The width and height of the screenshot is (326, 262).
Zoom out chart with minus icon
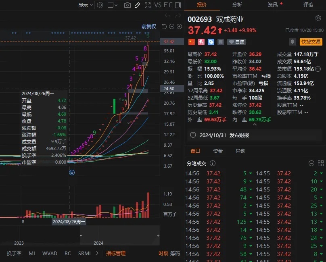click(x=171, y=27)
